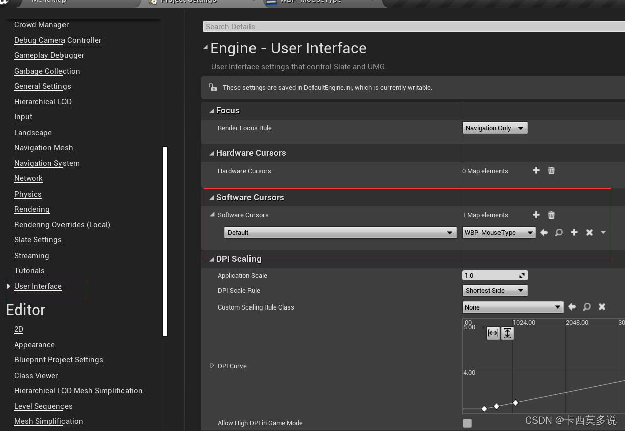Open the Slate Settings category
625x431 pixels.
coord(38,240)
